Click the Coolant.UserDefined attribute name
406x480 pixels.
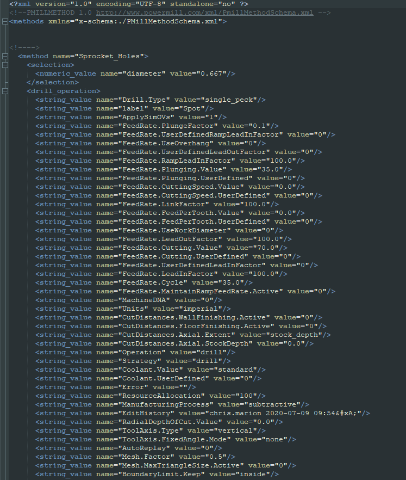(x=164, y=379)
